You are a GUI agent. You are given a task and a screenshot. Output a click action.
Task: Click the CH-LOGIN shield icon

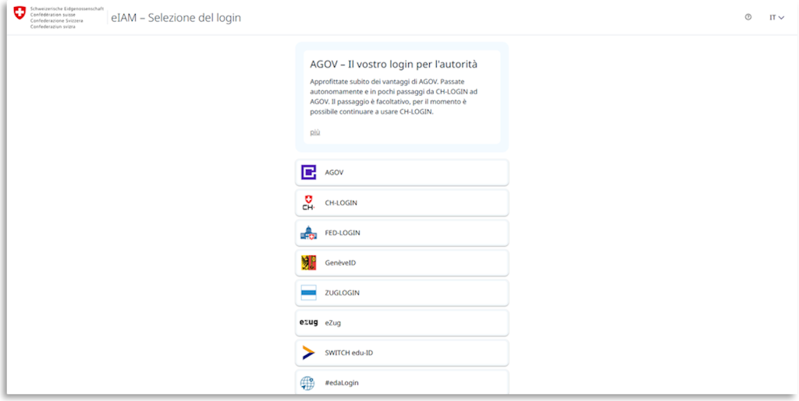308,202
